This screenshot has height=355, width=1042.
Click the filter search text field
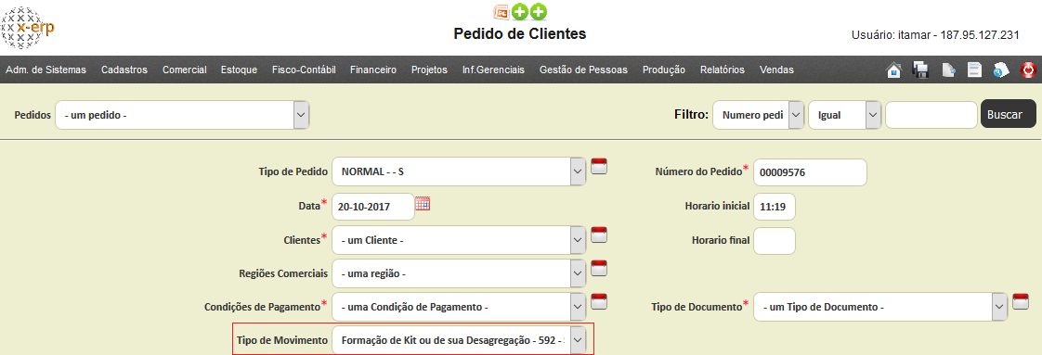point(931,115)
